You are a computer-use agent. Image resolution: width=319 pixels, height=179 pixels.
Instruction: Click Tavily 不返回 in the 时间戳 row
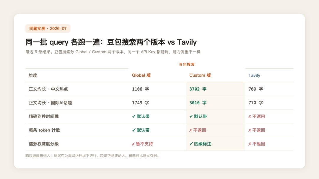(x=257, y=116)
